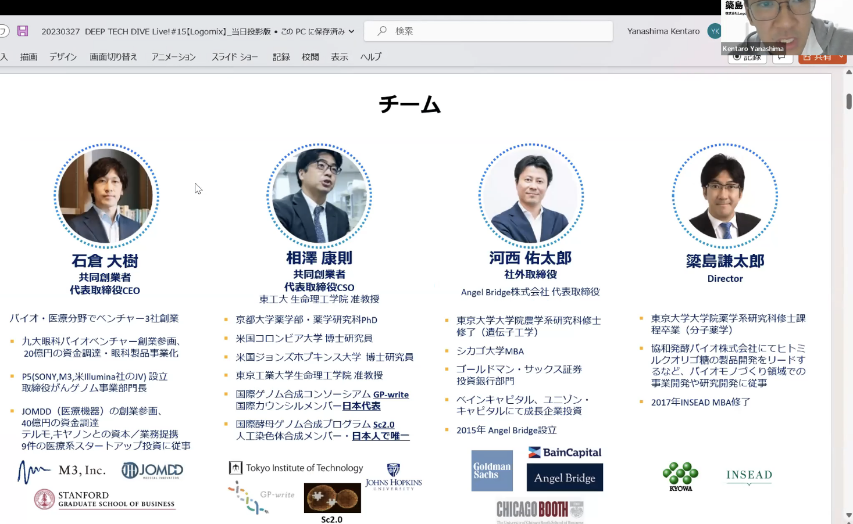This screenshot has height=524, width=853.
Task: Click the Save floppy disk icon
Action: coord(22,31)
